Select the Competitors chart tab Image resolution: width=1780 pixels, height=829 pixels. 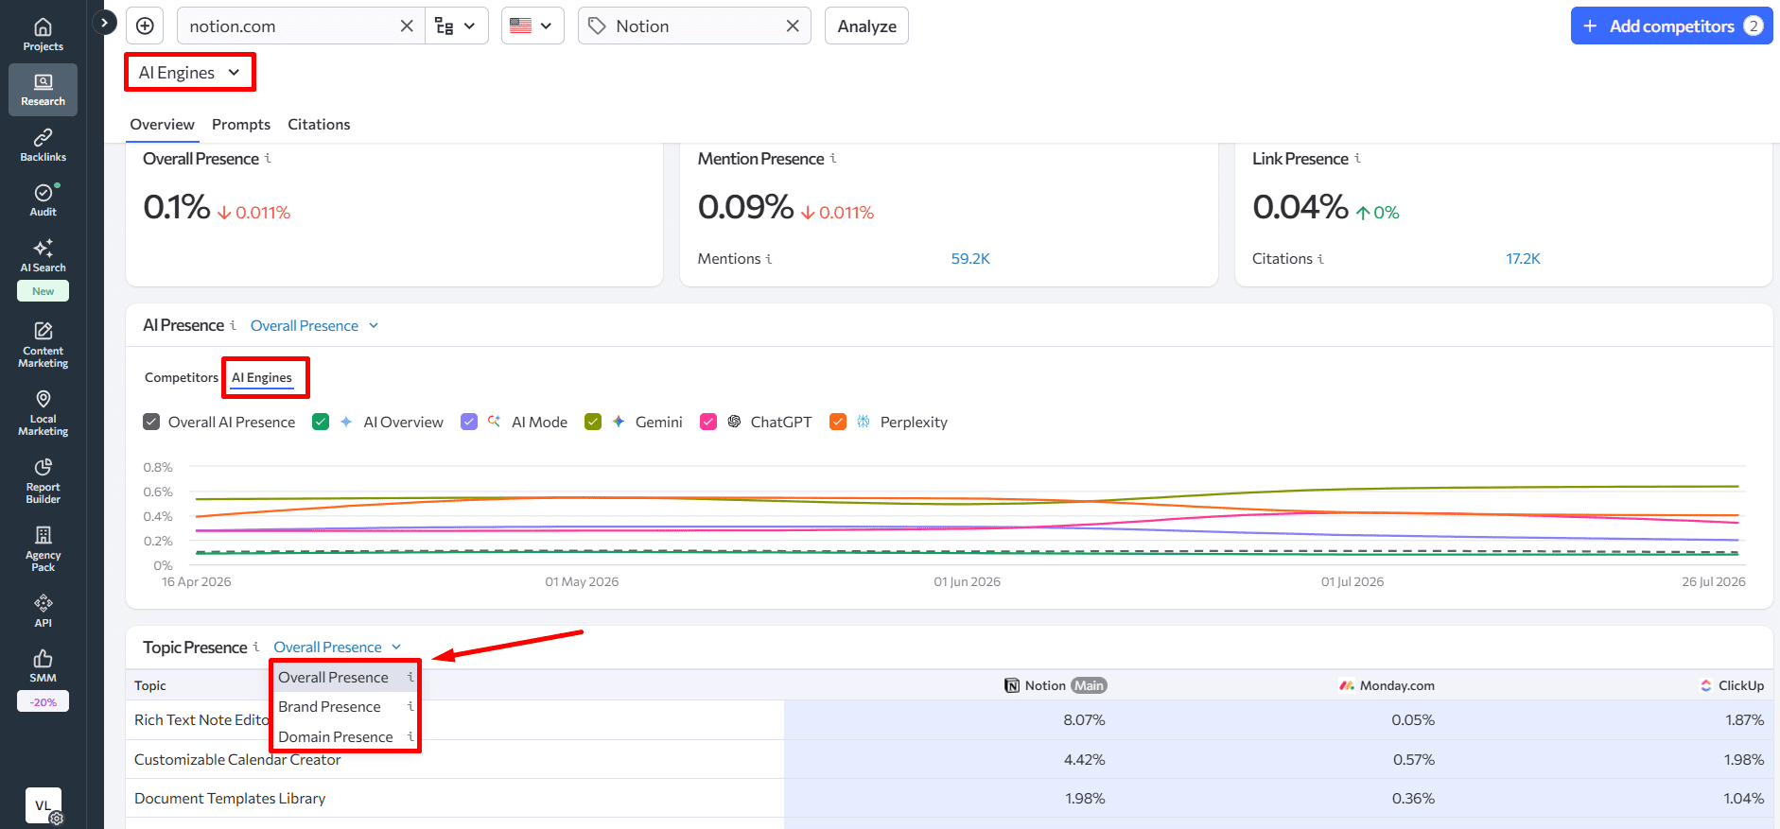(182, 377)
